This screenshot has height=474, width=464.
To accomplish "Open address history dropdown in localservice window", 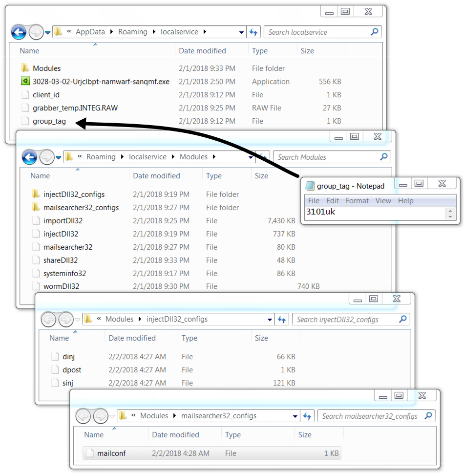I will [x=241, y=32].
